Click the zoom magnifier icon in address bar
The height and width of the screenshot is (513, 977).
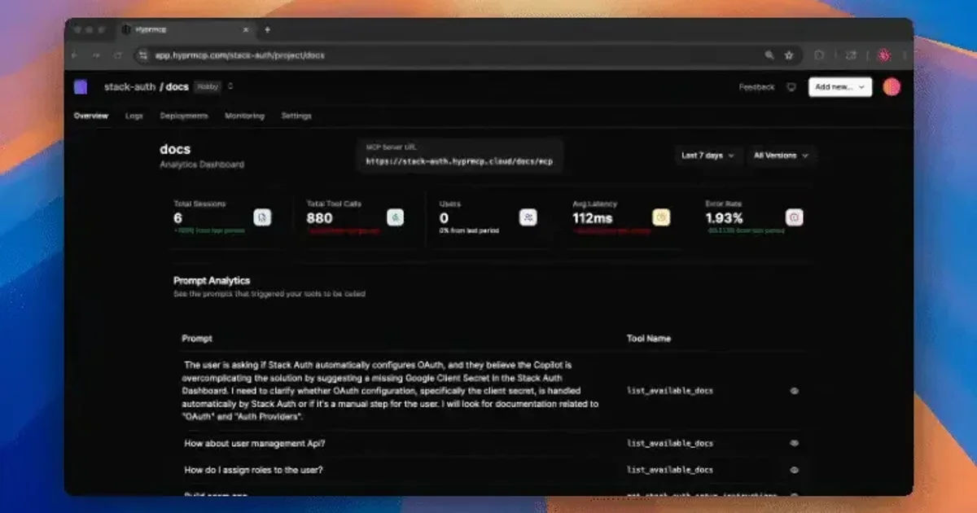tap(769, 55)
